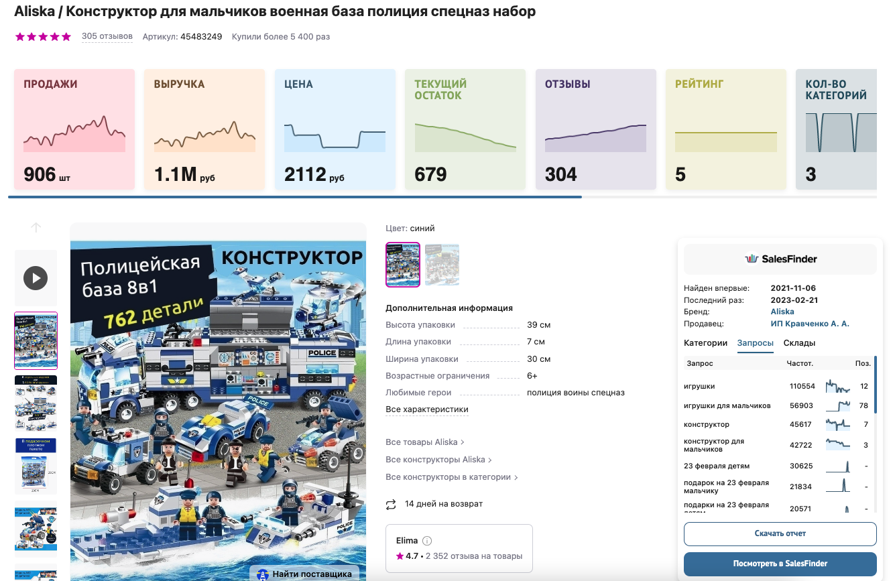Open the Кол-во категорий card

tap(836, 129)
